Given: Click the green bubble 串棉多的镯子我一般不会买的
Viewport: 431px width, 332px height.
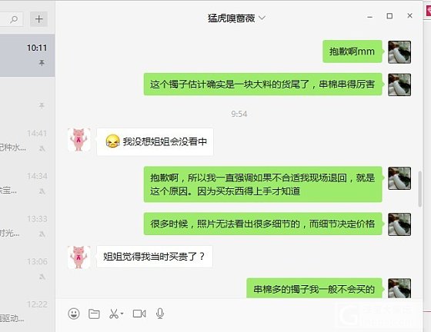Looking at the screenshot, I should pos(314,289).
